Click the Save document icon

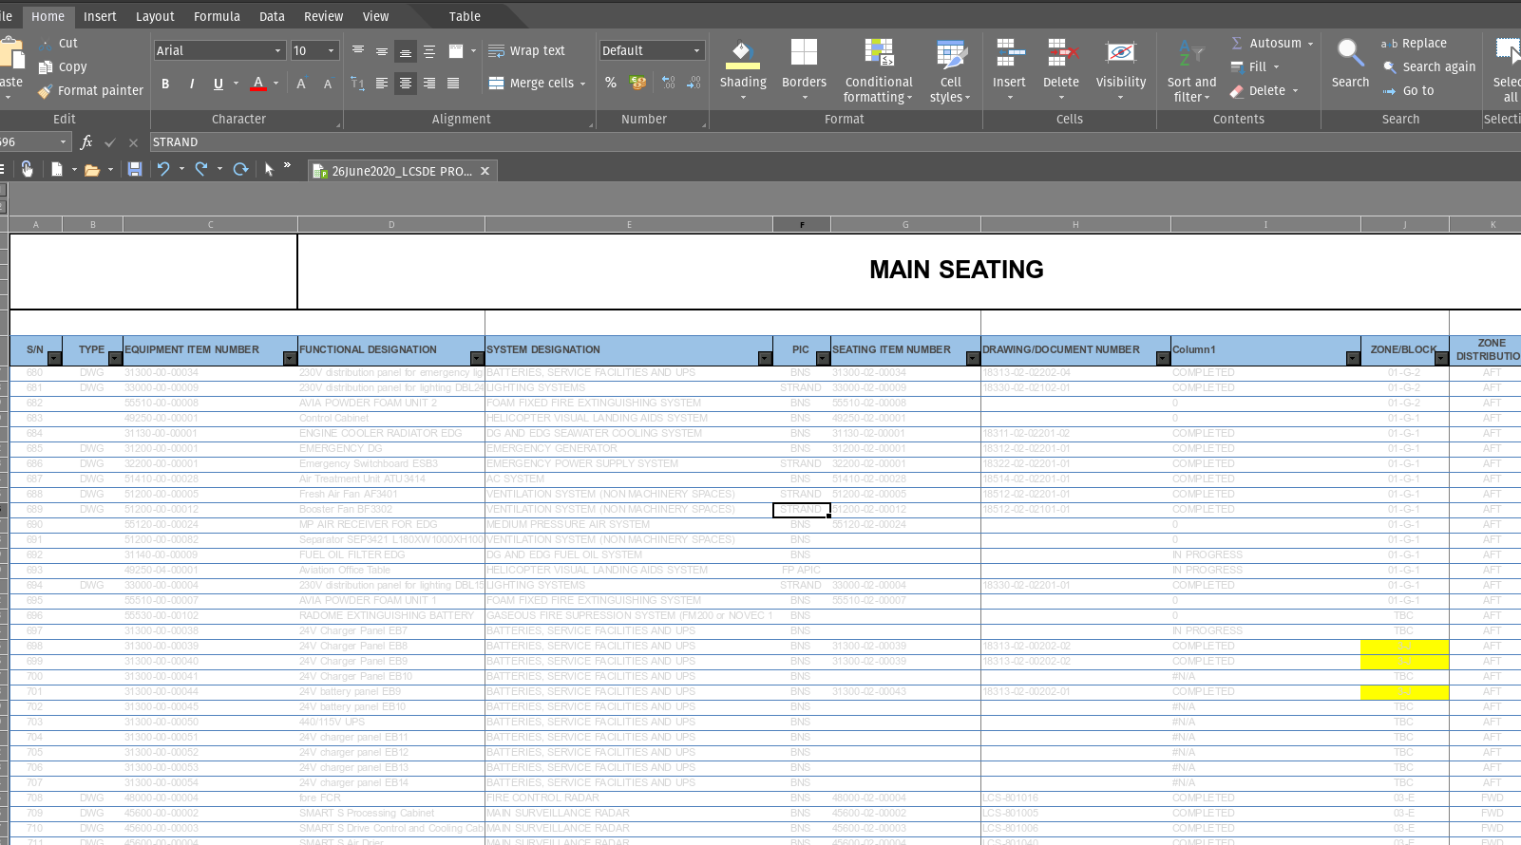pyautogui.click(x=135, y=169)
